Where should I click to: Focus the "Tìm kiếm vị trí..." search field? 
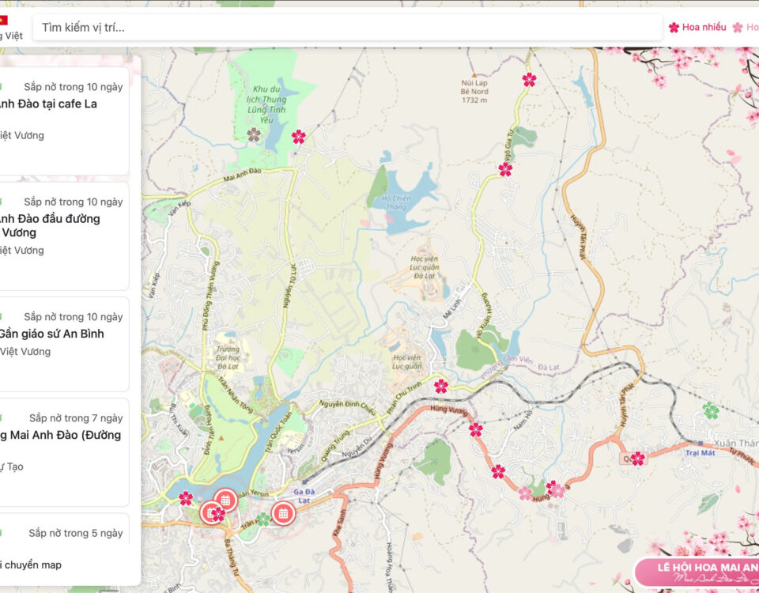click(x=348, y=28)
